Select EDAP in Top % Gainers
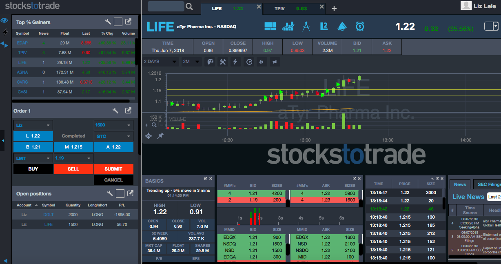This screenshot has width=501, height=264. point(22,43)
